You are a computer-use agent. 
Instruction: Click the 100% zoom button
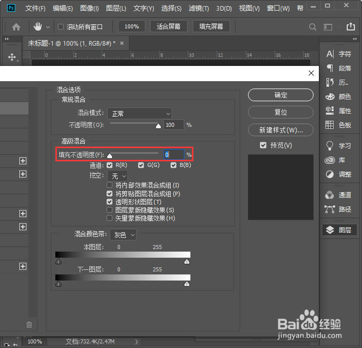point(131,26)
